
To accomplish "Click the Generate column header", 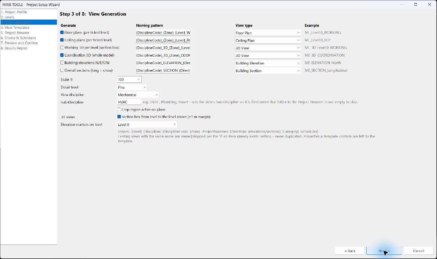I will coord(68,26).
